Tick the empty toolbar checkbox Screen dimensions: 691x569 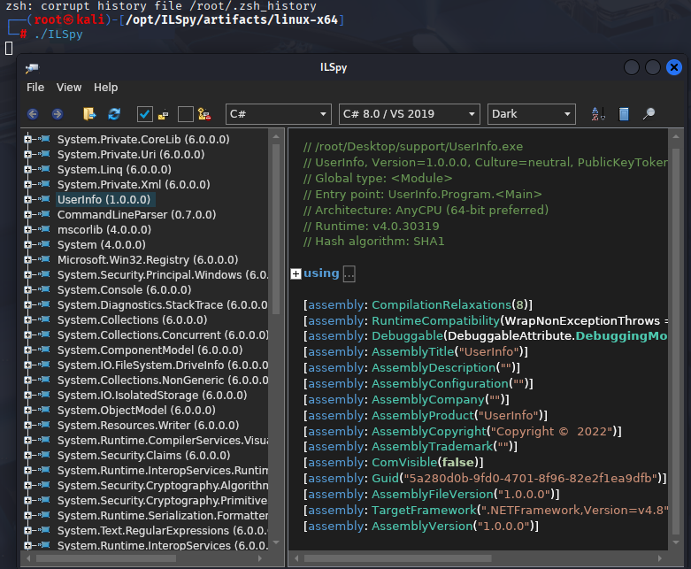coord(185,114)
